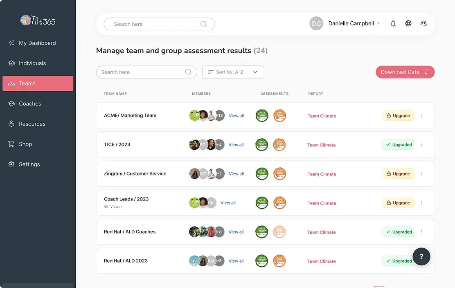Expand the Danielle Campbell account dropdown
The width and height of the screenshot is (455, 288).
[378, 23]
